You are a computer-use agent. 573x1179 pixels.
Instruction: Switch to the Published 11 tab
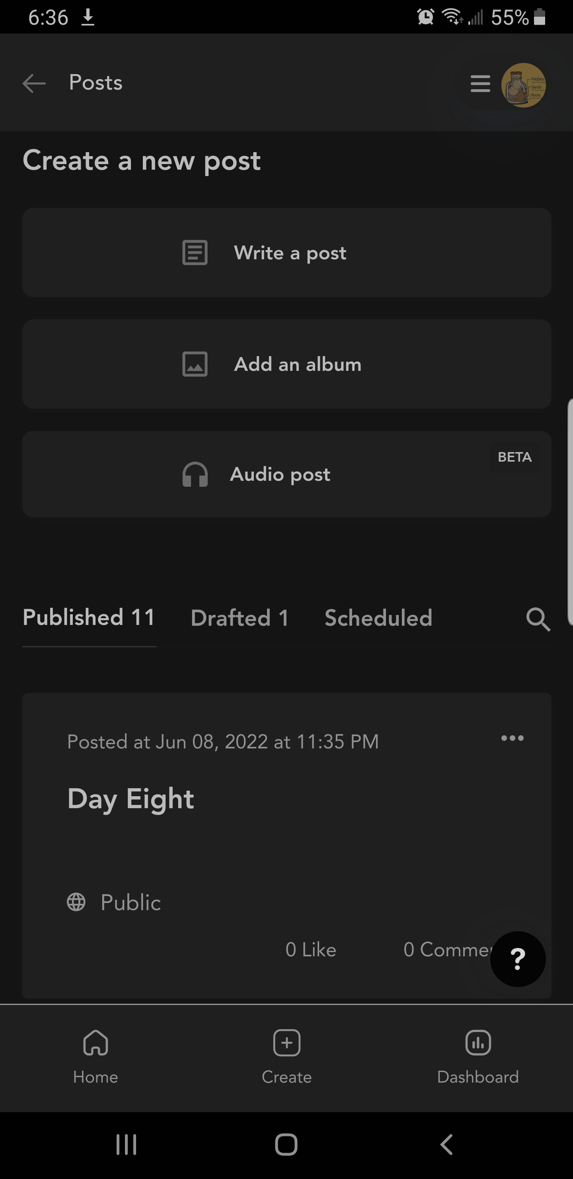89,617
